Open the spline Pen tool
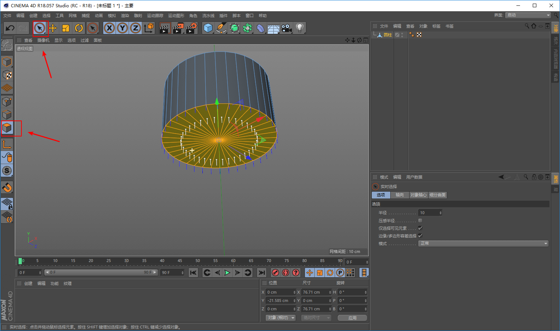The width and height of the screenshot is (560, 331). click(x=221, y=28)
